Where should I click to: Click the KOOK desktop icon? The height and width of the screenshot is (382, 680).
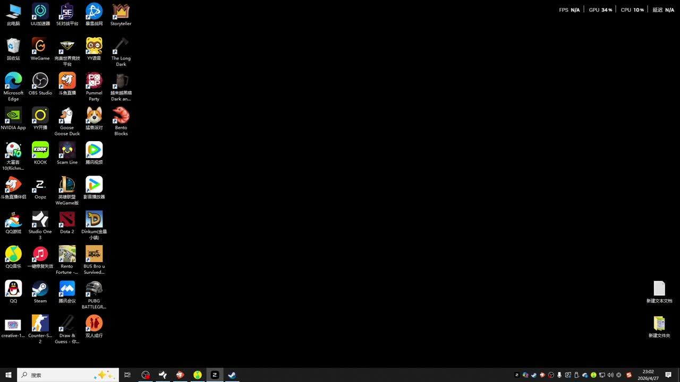point(40,151)
